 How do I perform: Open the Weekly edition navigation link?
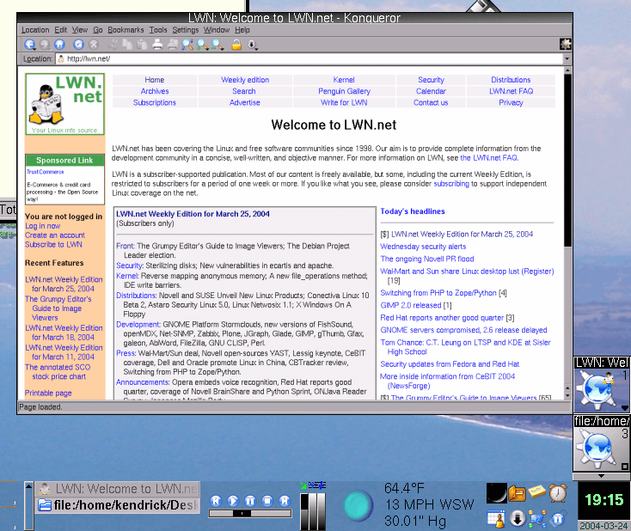point(245,80)
